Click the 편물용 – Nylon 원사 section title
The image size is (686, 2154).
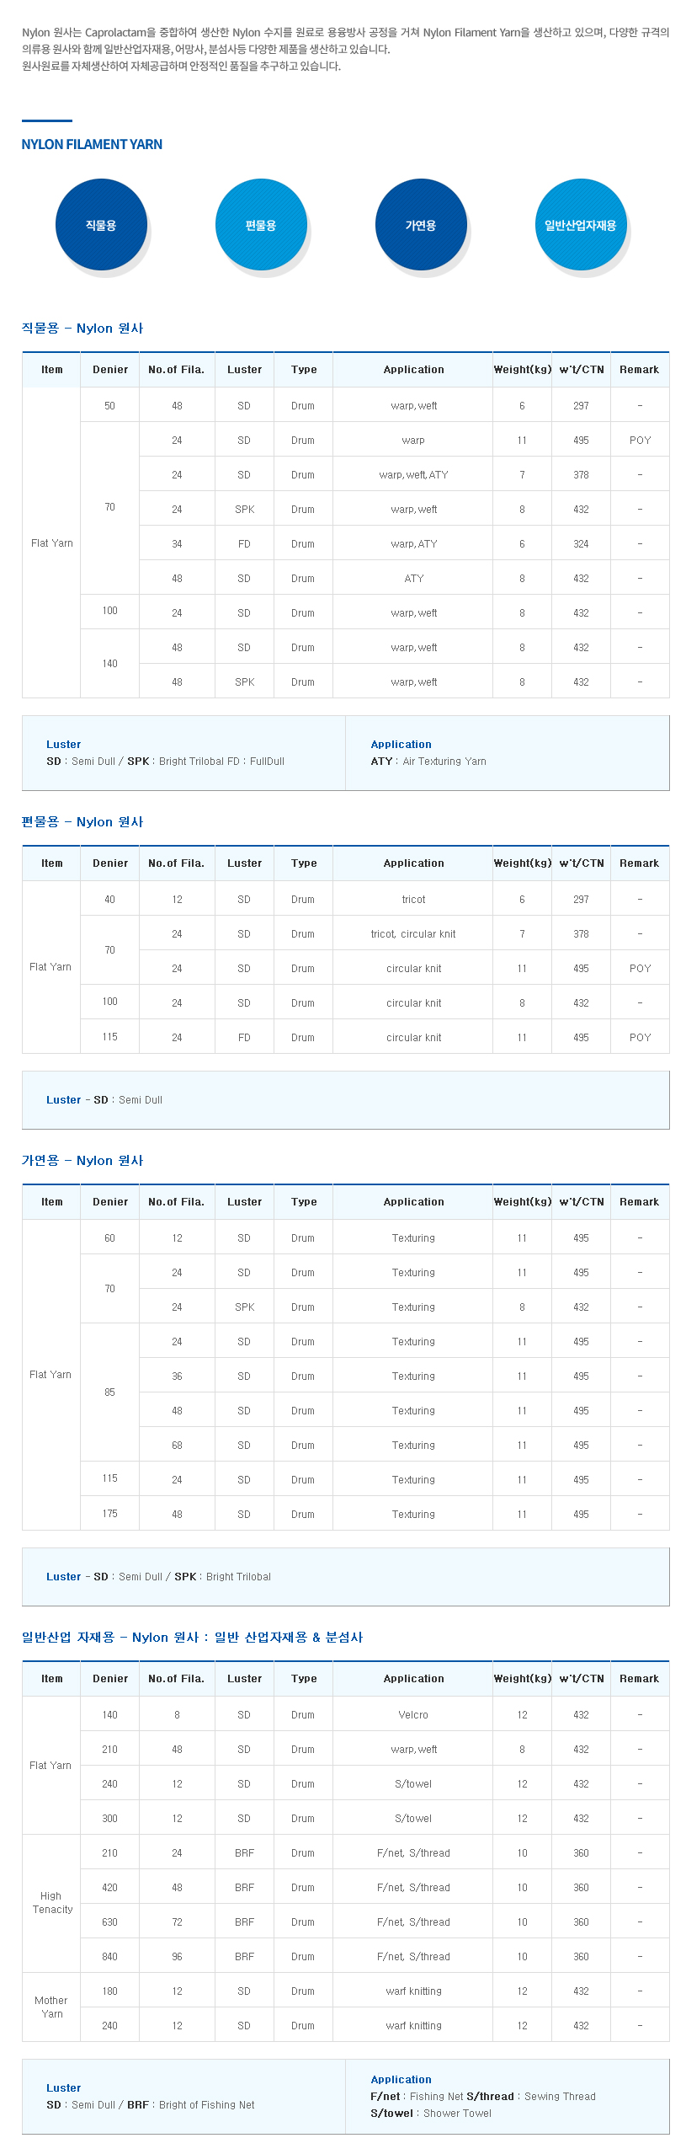[82, 821]
